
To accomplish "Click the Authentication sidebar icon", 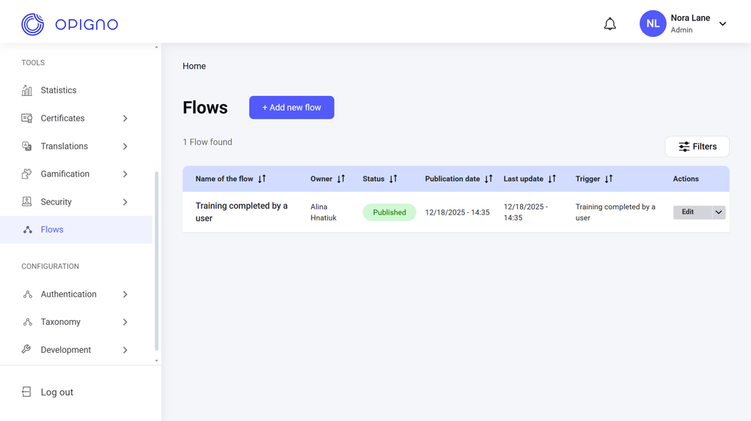I will [x=28, y=294].
